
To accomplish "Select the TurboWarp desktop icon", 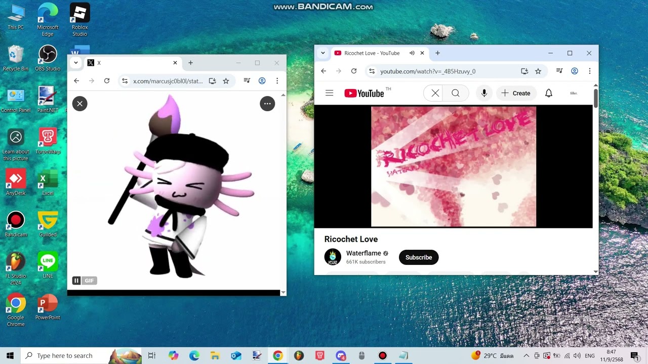I will [48, 142].
